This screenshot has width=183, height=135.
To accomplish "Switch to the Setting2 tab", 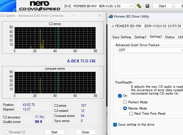I will (156, 37).
